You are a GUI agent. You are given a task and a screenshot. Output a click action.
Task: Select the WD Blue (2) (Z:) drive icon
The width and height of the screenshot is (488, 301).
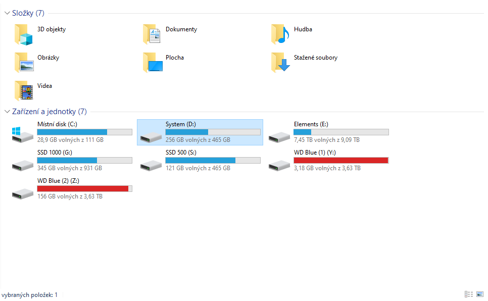[22, 193]
